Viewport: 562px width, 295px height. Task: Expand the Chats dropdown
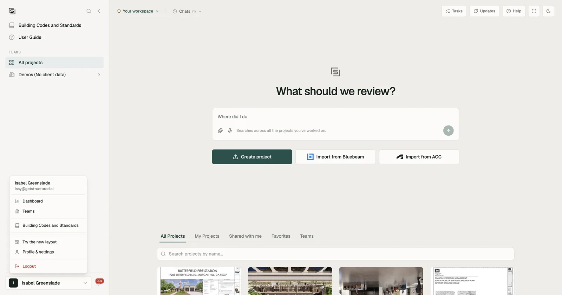click(187, 11)
